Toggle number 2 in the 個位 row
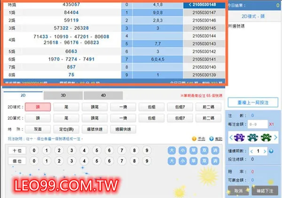The width and height of the screenshot is (282, 198). 59,161
